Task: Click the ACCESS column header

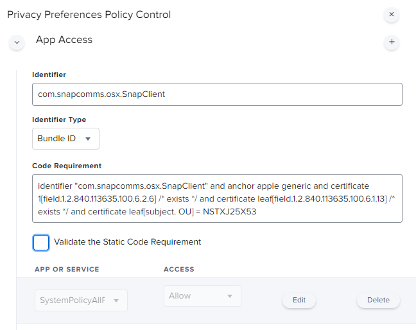Action: [x=179, y=269]
